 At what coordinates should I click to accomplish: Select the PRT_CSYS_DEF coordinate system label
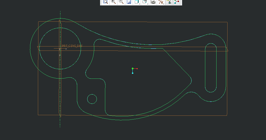coord(72,46)
